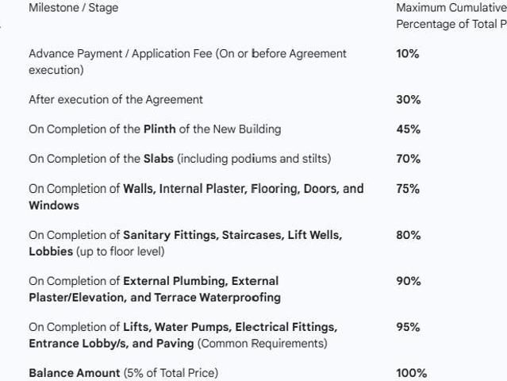Click "After execution of the Agreement" text
The image size is (507, 381).
[116, 100]
